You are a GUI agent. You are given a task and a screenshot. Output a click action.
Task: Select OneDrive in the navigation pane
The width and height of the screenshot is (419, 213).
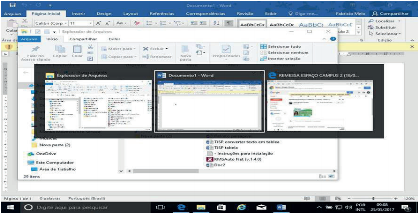pos(46,154)
